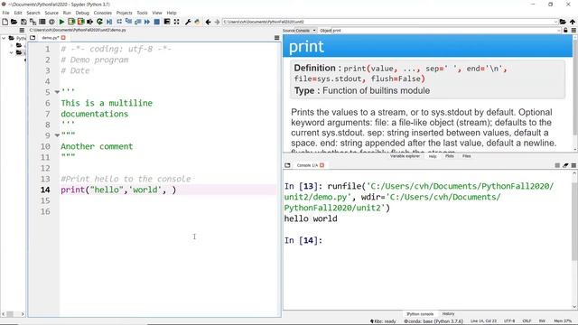This screenshot has width=578, height=325.
Task: Maximize current pane toolbar icon
Action: 167,22
